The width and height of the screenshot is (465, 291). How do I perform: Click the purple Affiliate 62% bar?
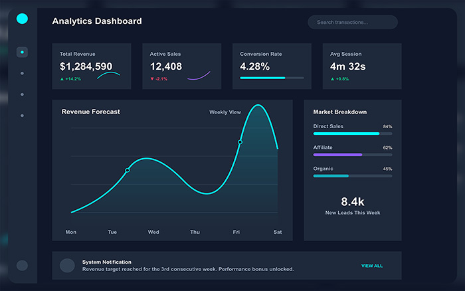(353, 155)
